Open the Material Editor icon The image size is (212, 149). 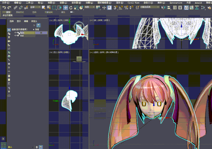(x=203, y=8)
